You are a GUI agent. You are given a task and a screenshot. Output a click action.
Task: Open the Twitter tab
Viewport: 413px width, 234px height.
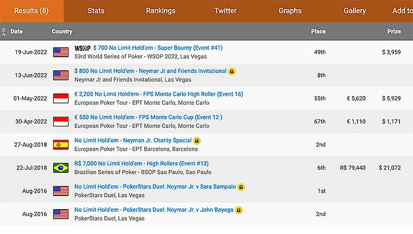pos(226,11)
